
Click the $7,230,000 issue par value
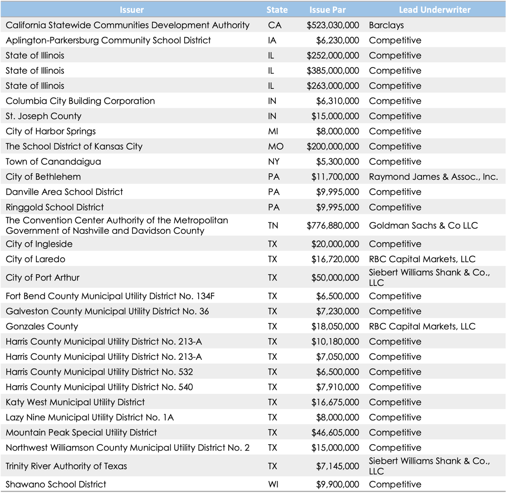tap(337, 311)
